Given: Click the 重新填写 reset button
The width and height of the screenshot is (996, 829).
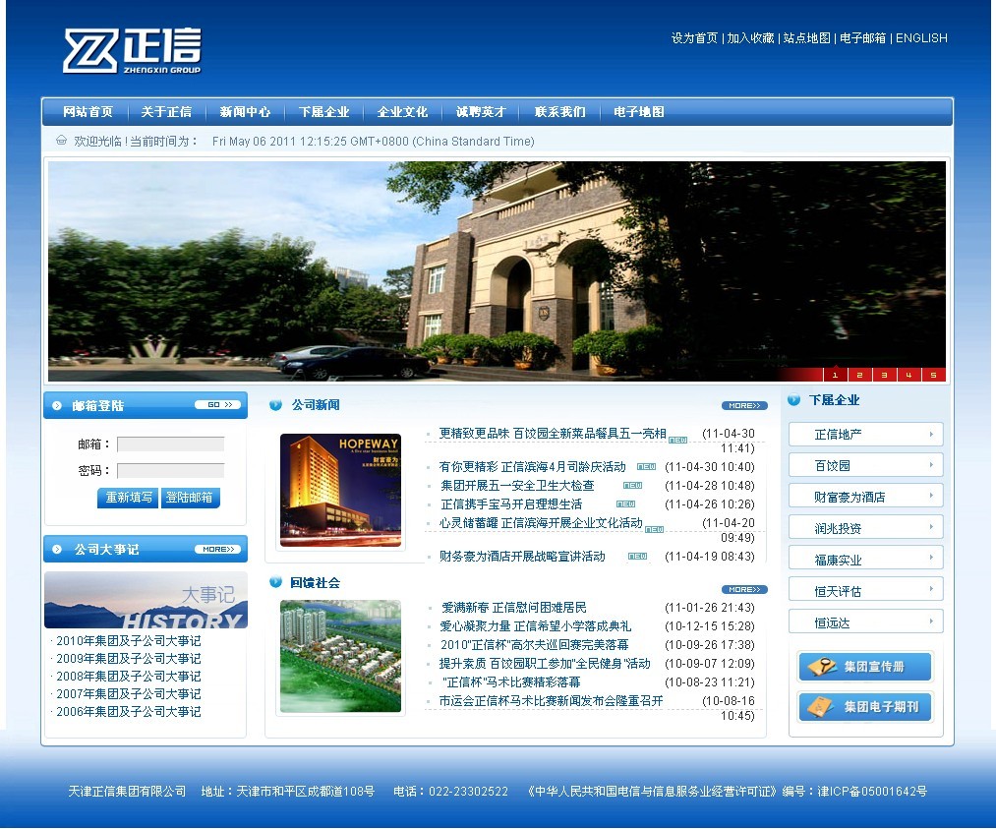Looking at the screenshot, I should [x=129, y=498].
